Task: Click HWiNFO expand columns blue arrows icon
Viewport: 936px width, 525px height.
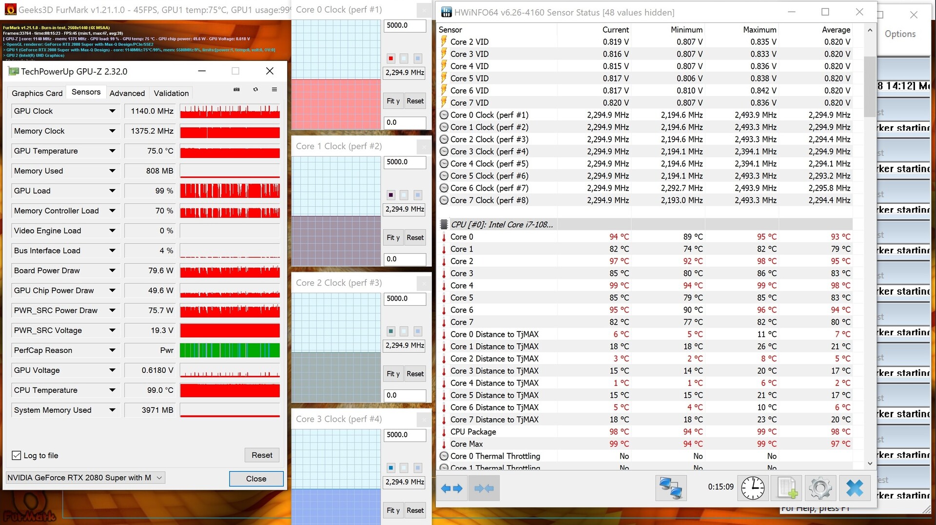Action: point(451,488)
